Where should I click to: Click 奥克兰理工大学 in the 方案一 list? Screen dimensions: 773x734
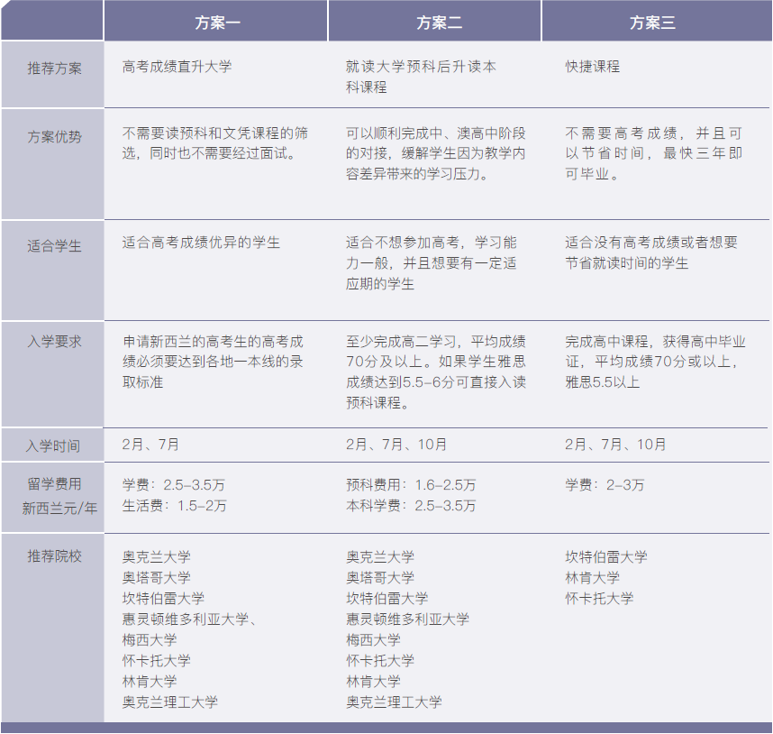(x=169, y=702)
